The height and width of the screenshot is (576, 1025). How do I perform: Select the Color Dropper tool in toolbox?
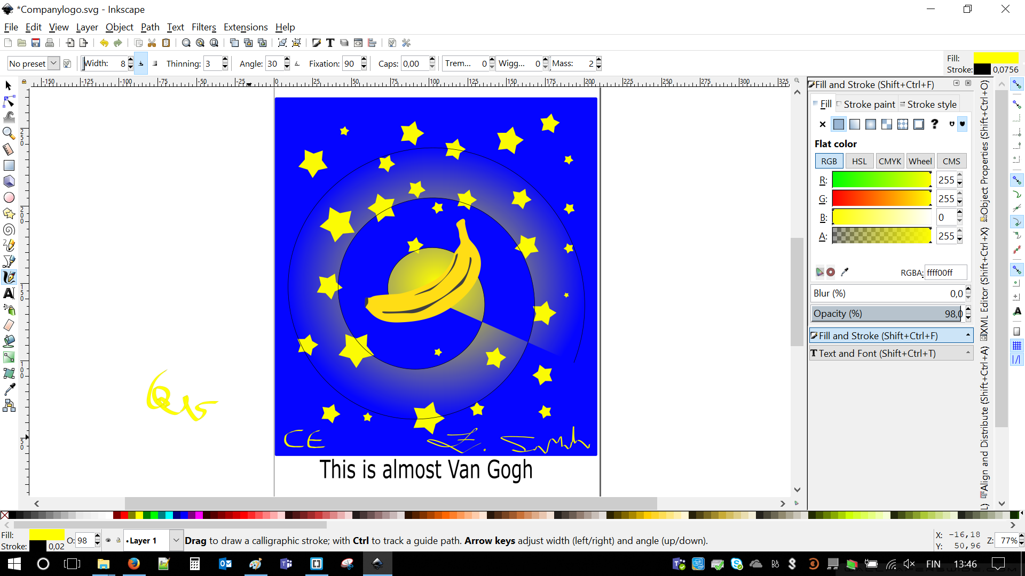(x=9, y=389)
